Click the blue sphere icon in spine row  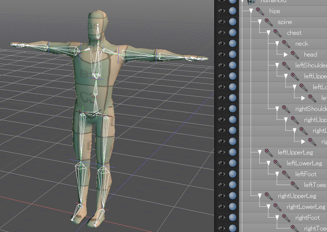point(232,22)
